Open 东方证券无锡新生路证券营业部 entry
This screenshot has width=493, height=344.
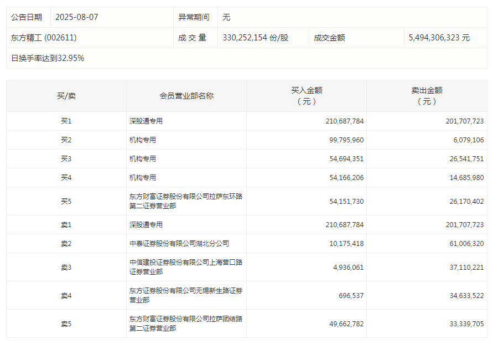click(185, 295)
